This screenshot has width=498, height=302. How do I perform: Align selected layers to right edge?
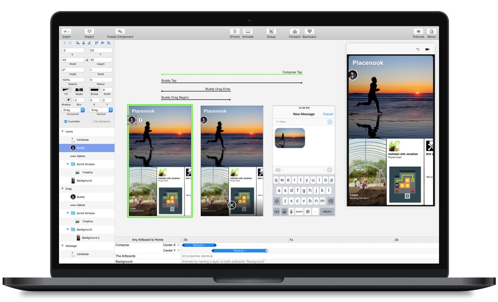(89, 43)
